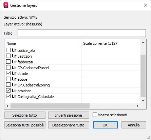
Task: Enable the acque layer checkbox
Action: (8, 79)
